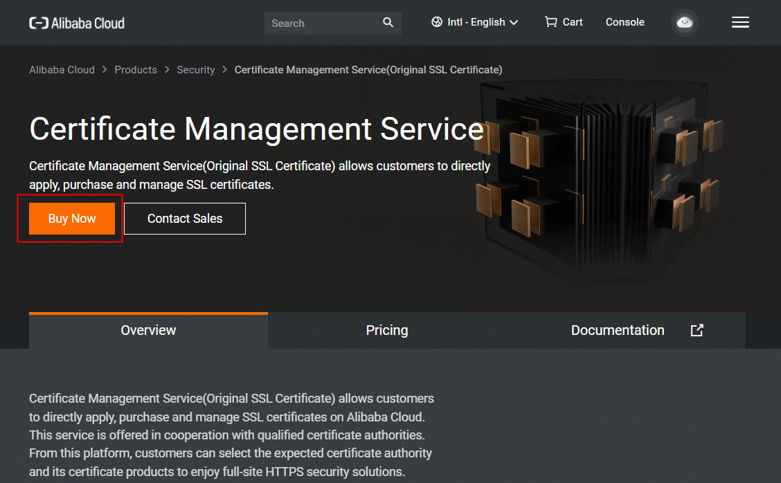This screenshot has height=483, width=781.
Task: Navigate to Alibaba Cloud breadcrumb
Action: tap(62, 70)
